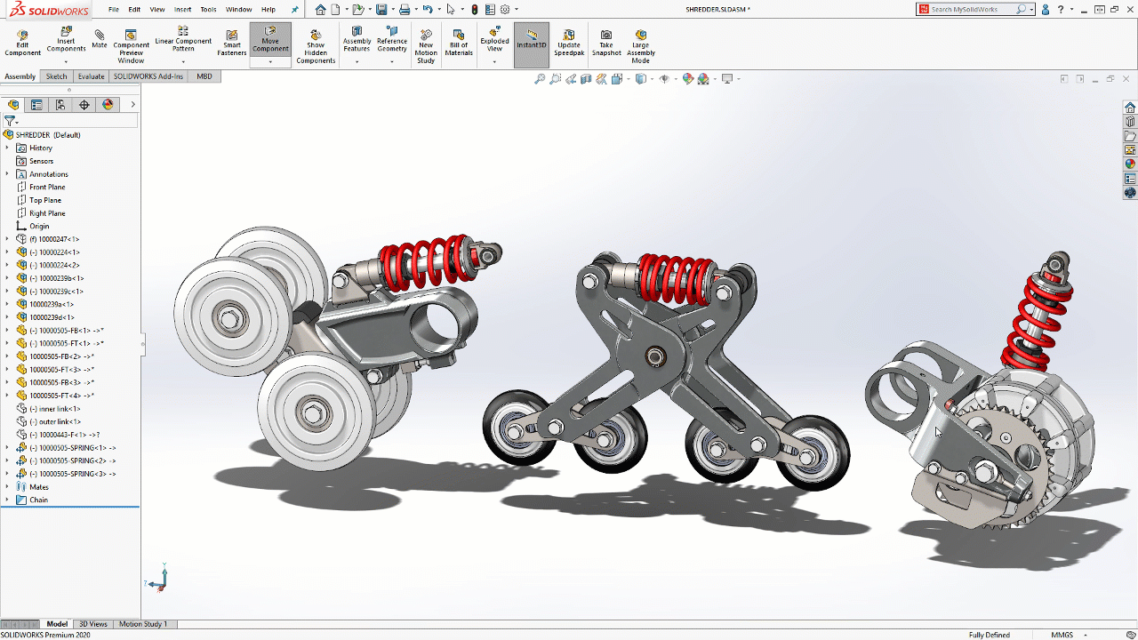The image size is (1138, 640).
Task: Select the Smart Fasteners tool
Action: pos(231,44)
